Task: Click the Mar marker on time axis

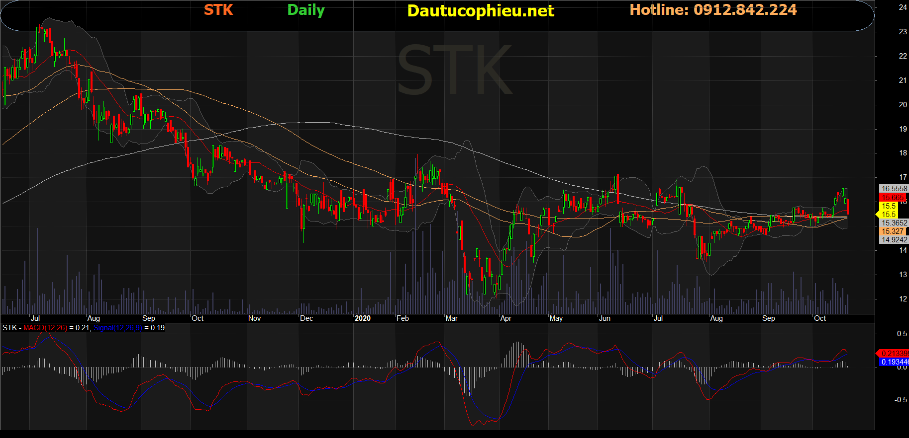Action: [452, 318]
